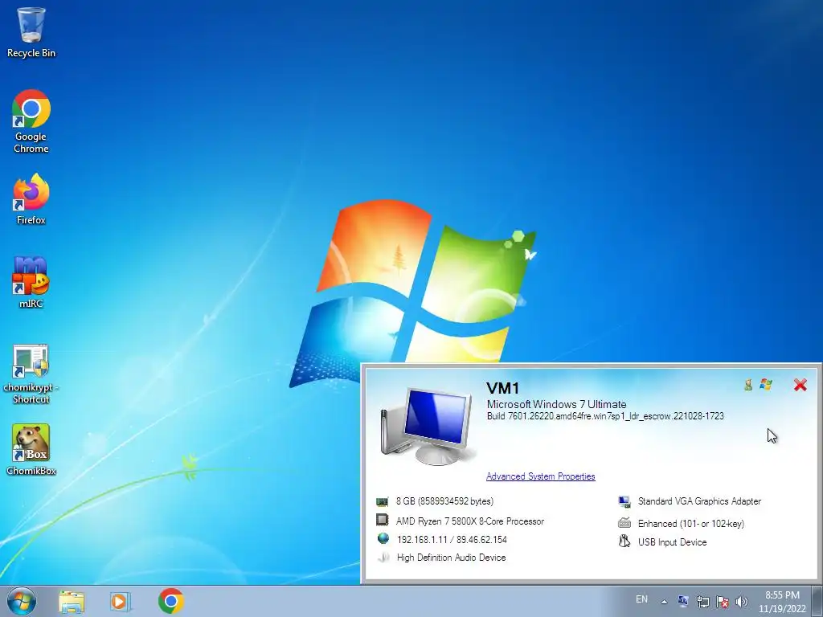Launch Windows Media Player from taskbar
This screenshot has width=823, height=617.
pyautogui.click(x=121, y=601)
